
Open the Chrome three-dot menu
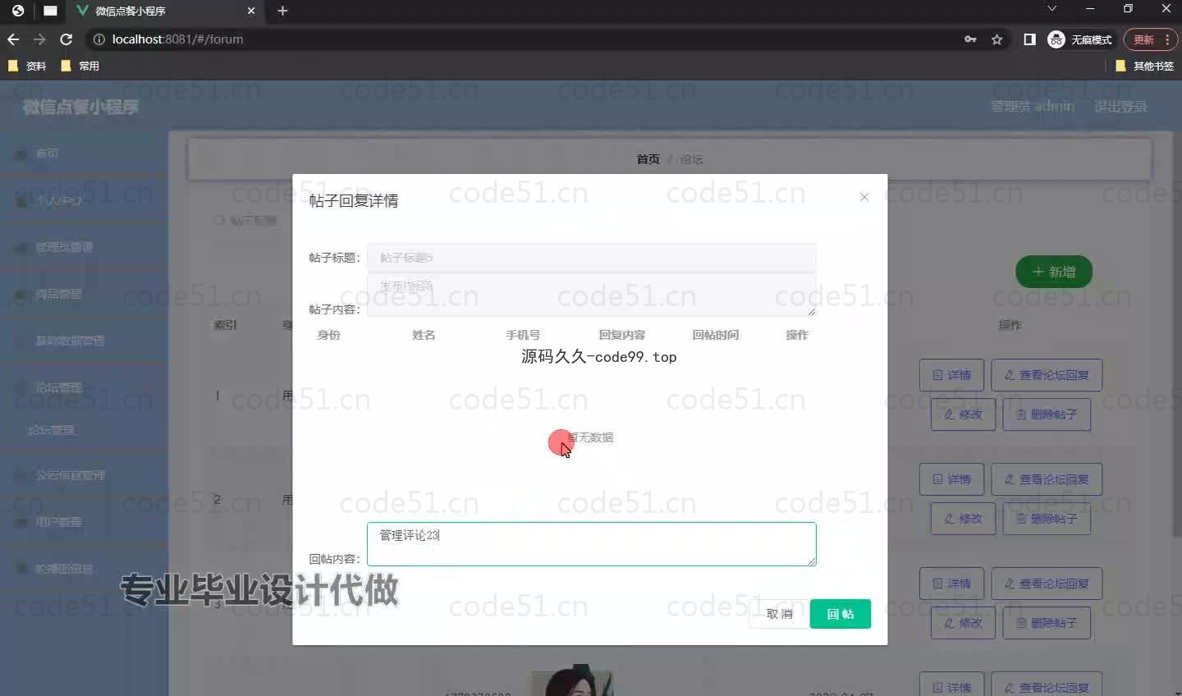tap(1167, 39)
